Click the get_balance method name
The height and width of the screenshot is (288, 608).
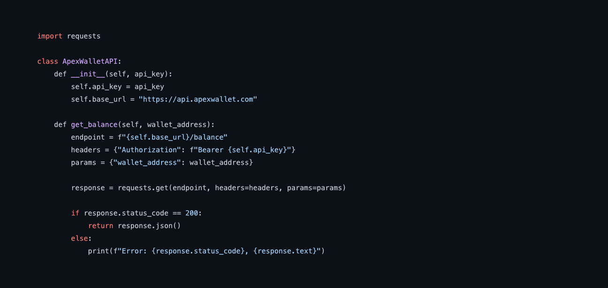point(94,125)
